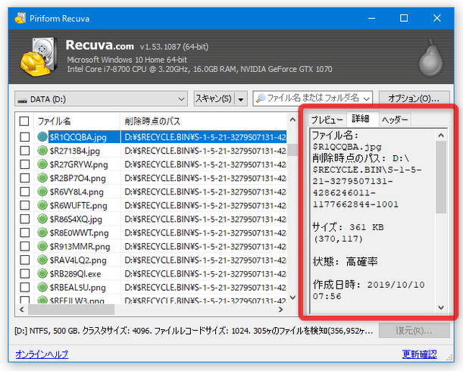Viewport: 463px width, 371px height.
Task: Click the Recuva hard drive helmet logo
Action: click(39, 58)
